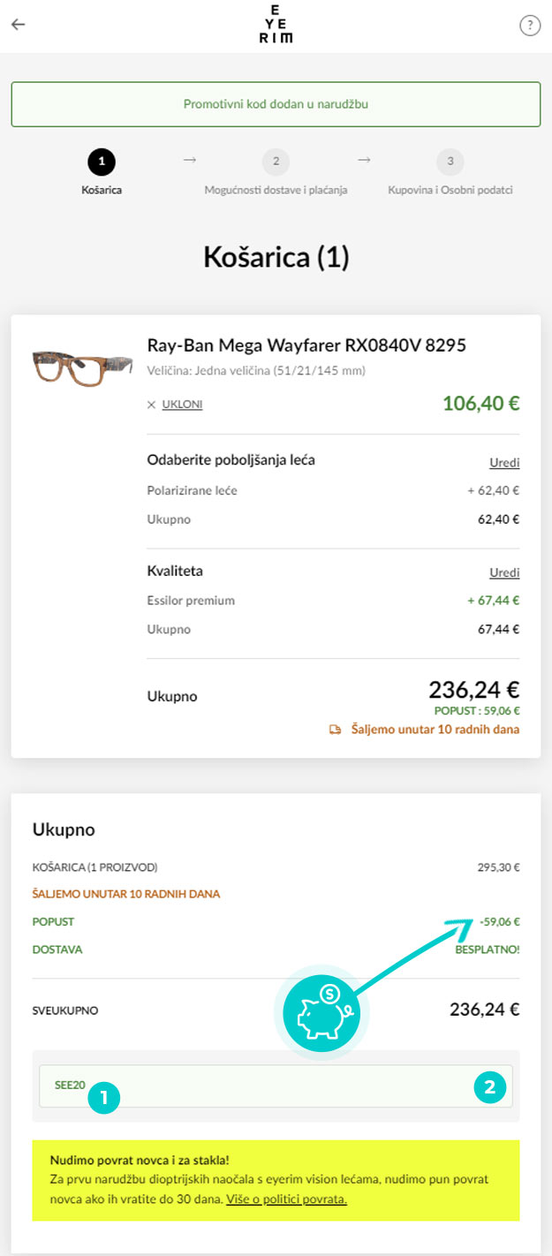Open Više o politici povrata link
The height and width of the screenshot is (1256, 552).
[286, 1199]
